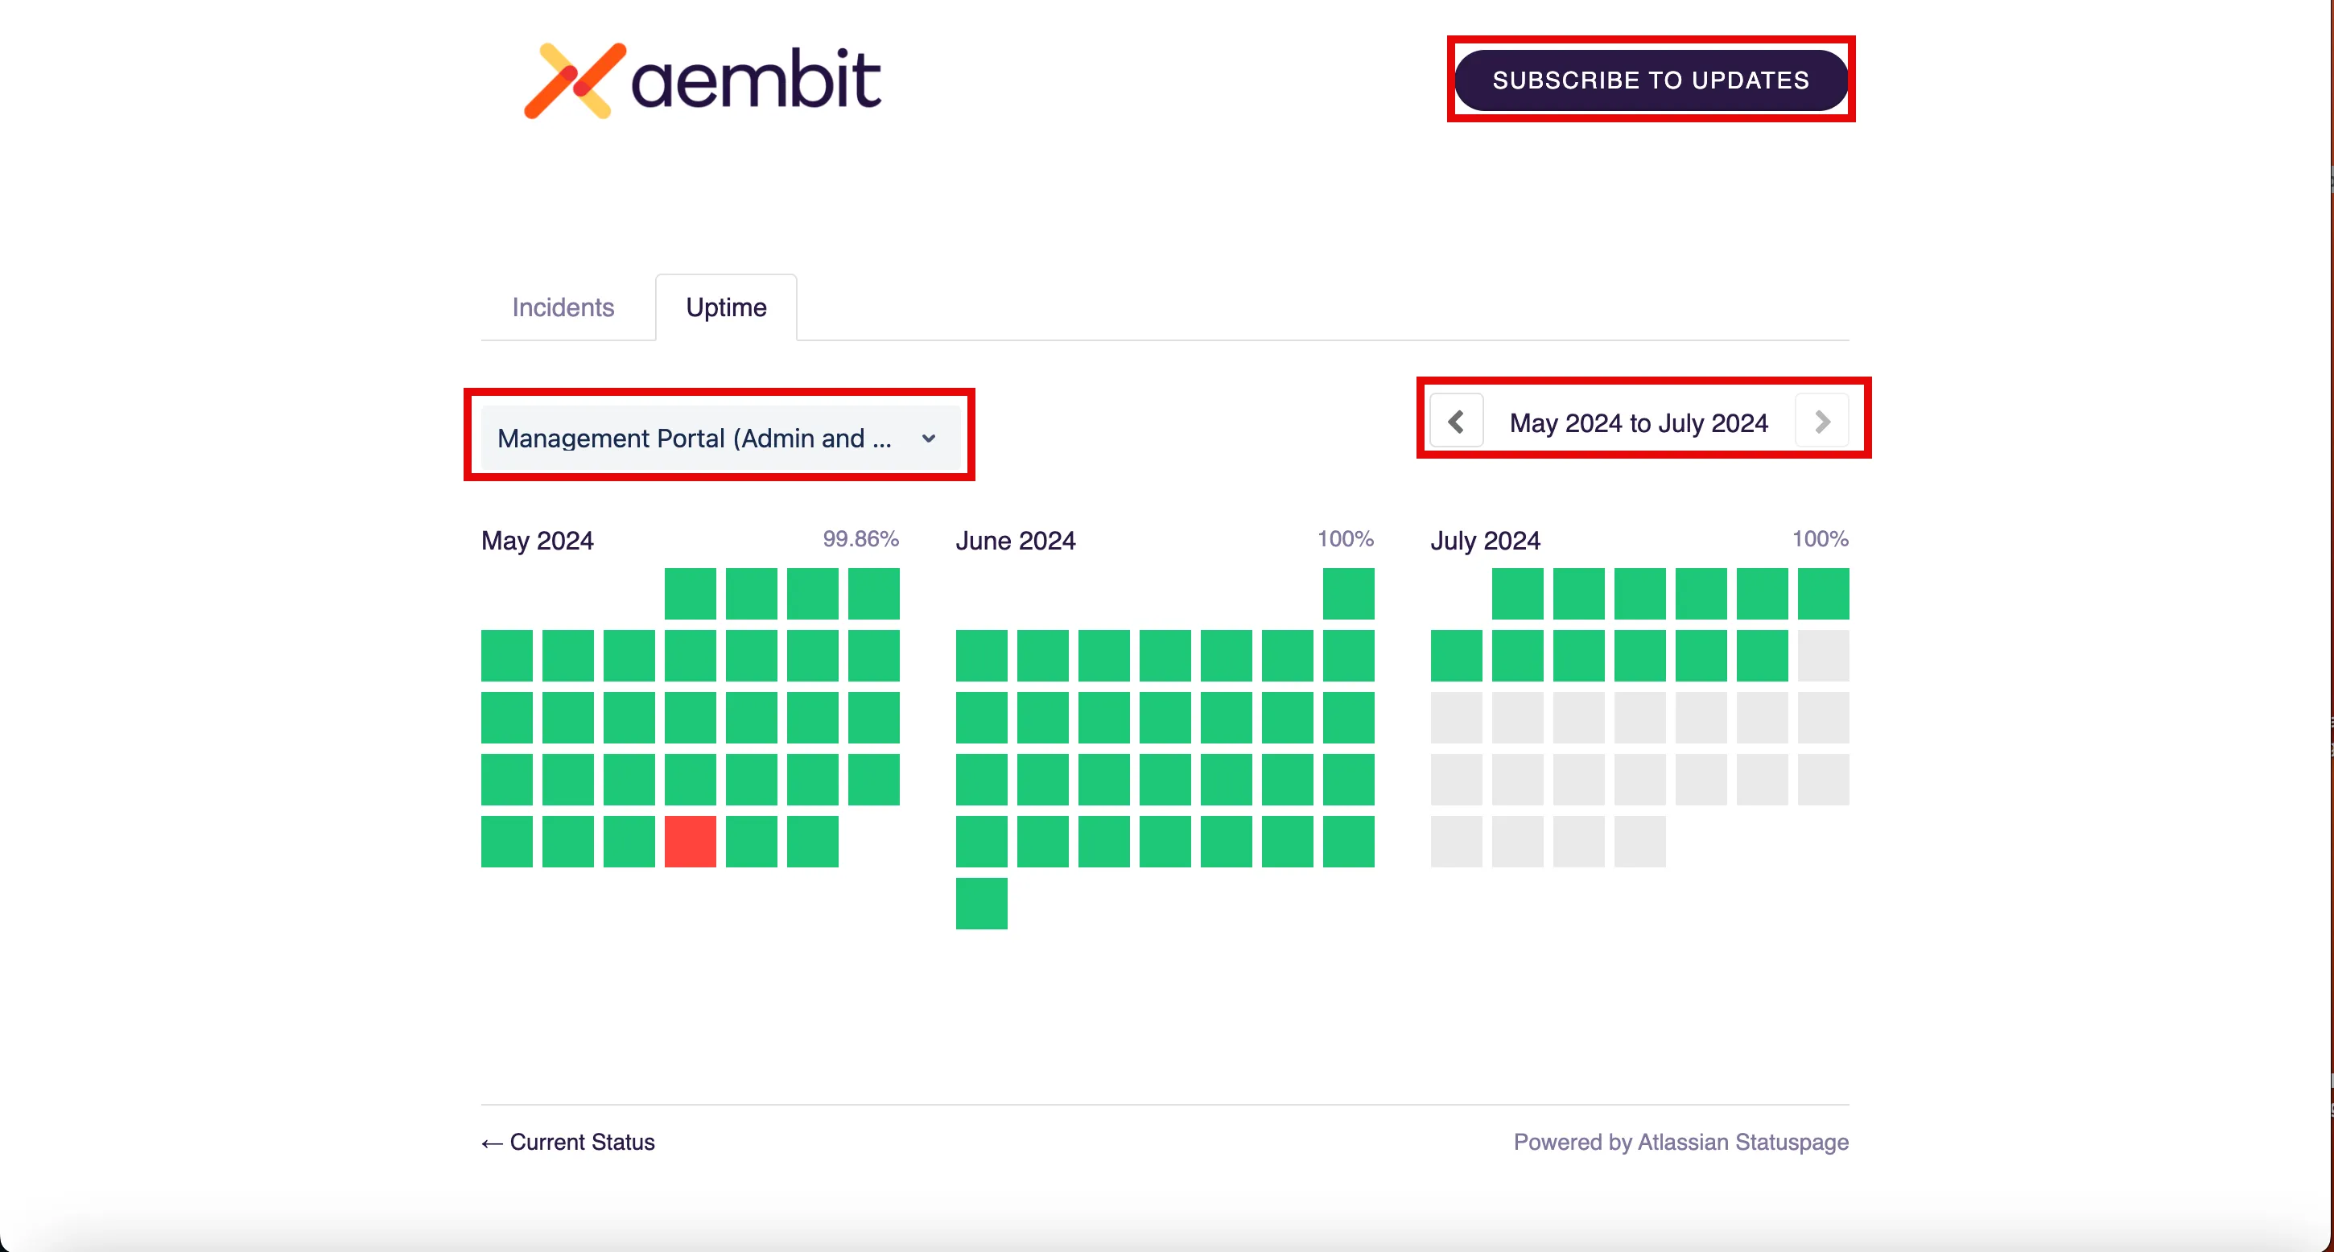2334x1252 pixels.
Task: Click the back chevron to view earlier months
Action: [1457, 422]
